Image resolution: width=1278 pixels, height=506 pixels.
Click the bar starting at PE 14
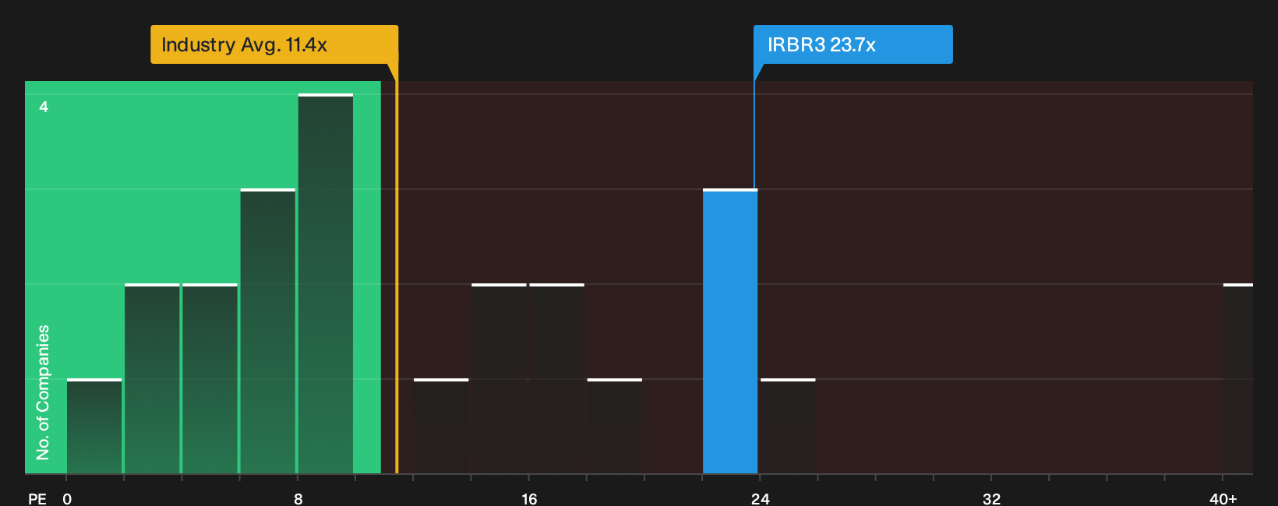(499, 378)
